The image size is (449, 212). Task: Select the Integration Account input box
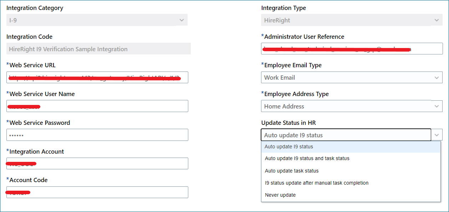(97, 164)
